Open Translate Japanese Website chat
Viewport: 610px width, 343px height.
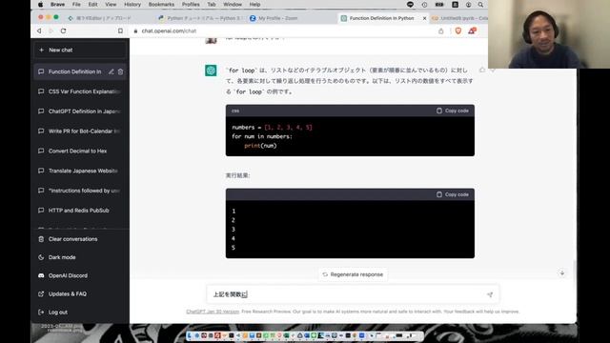tap(80, 171)
